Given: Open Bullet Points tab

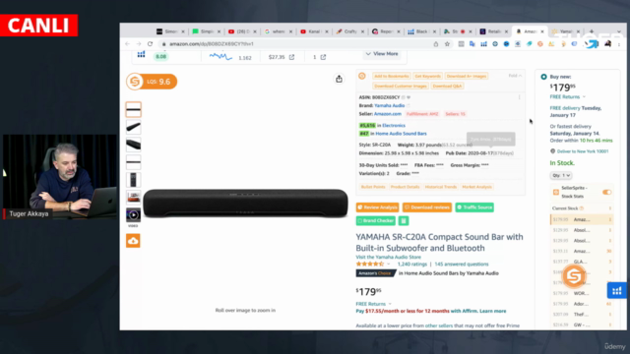Looking at the screenshot, I should click(x=373, y=187).
